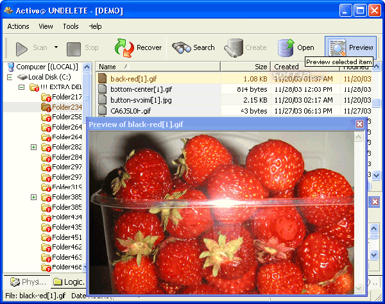This screenshot has width=385, height=304.
Task: Open the Help menu
Action: (95, 26)
